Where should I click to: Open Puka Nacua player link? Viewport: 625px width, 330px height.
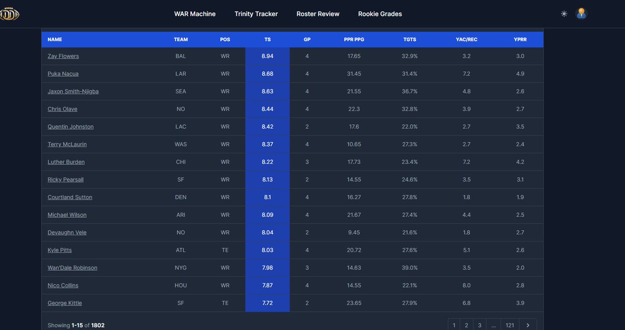pos(63,74)
